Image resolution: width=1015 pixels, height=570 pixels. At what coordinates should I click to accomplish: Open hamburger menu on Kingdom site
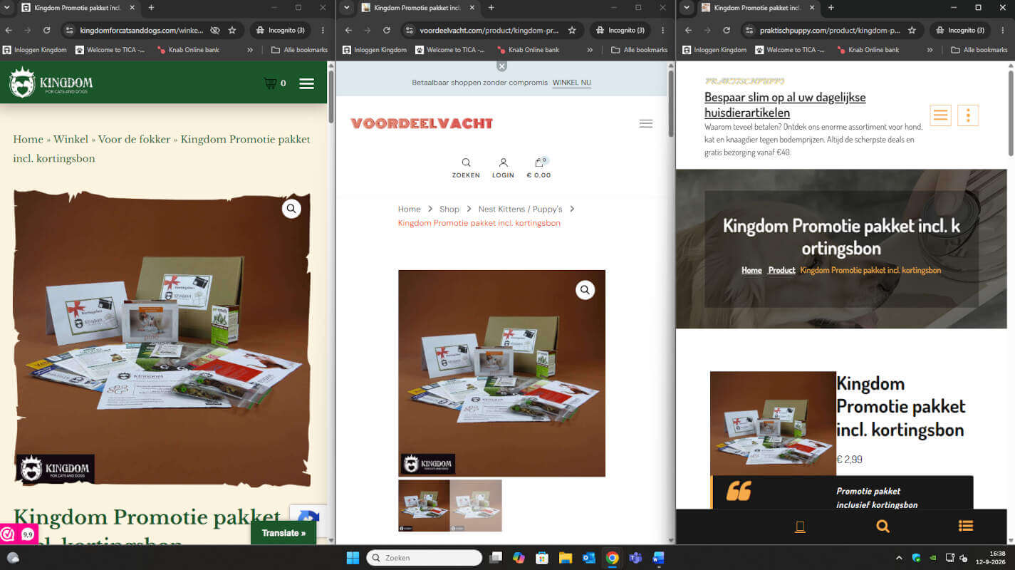click(306, 83)
